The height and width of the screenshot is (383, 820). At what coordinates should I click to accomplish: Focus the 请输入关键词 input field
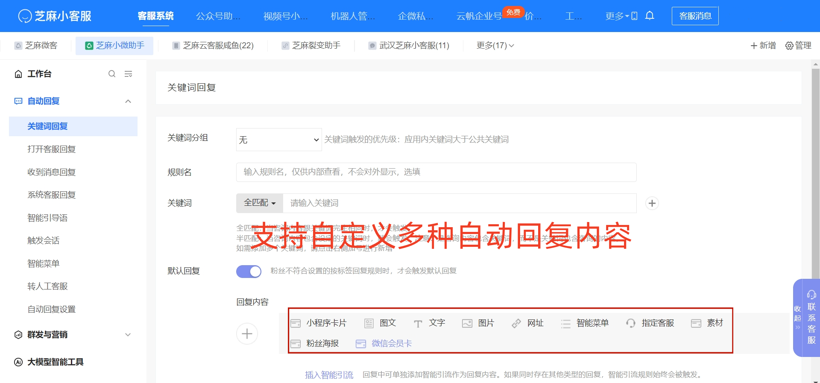click(x=460, y=203)
